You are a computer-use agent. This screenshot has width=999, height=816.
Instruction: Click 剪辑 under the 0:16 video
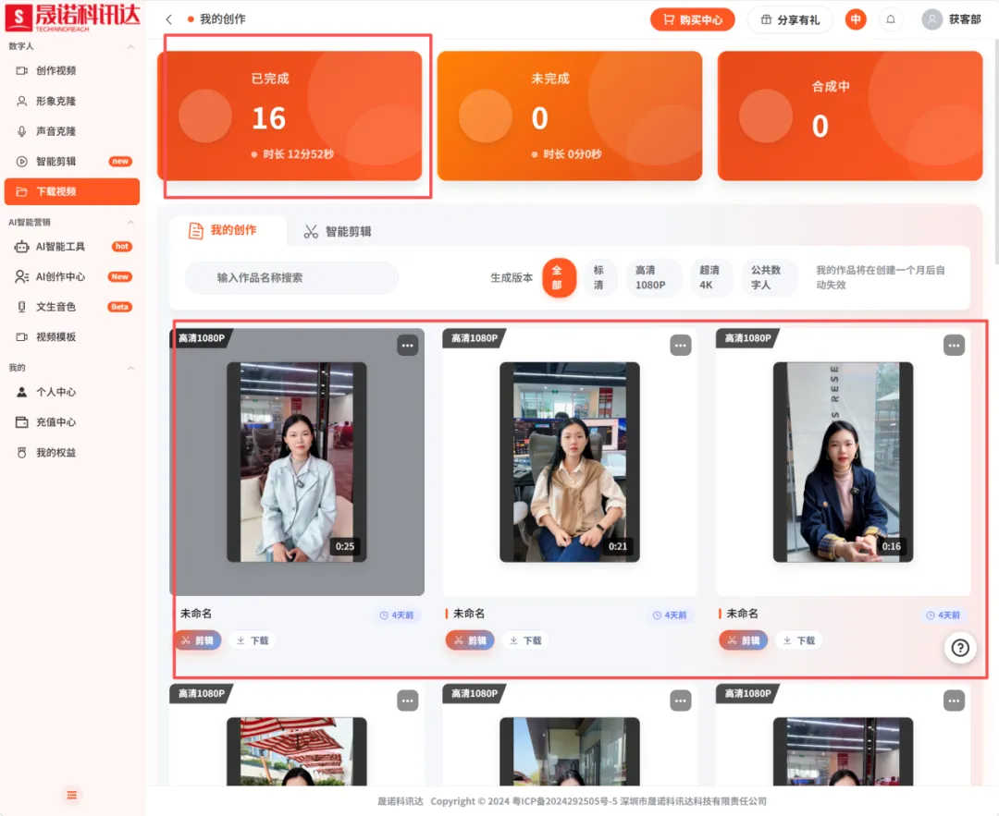[x=744, y=640]
